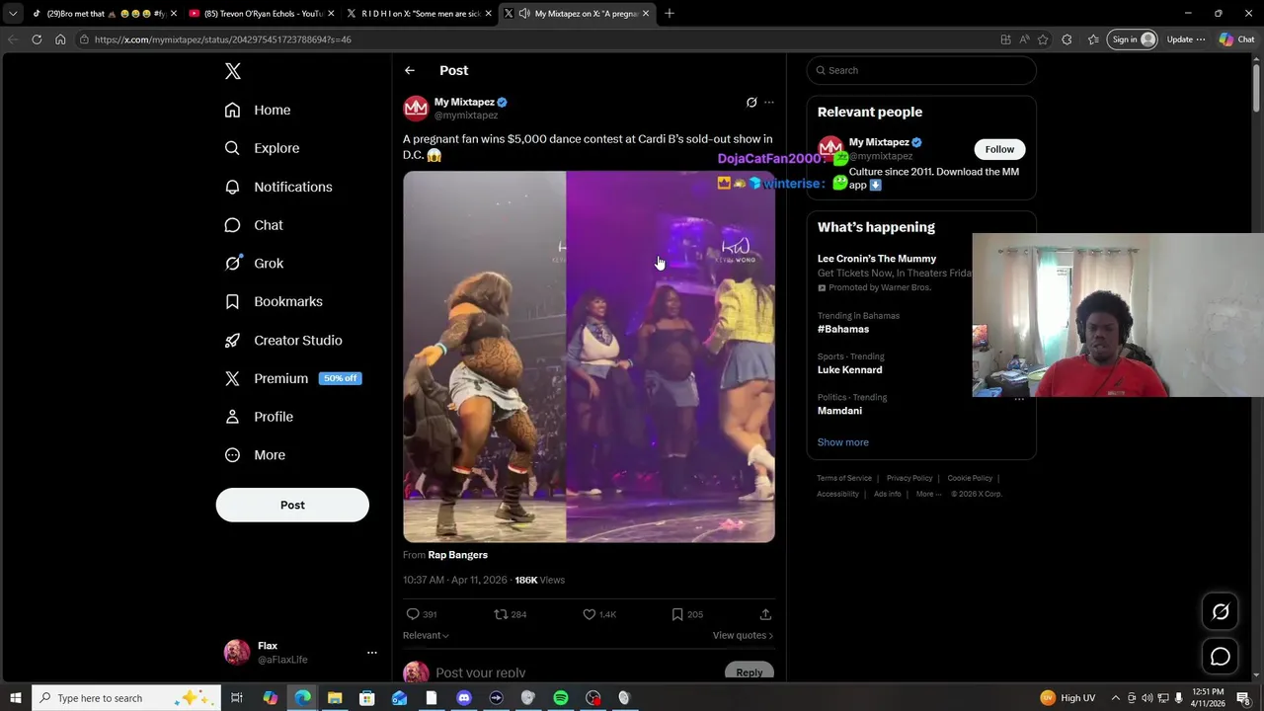Viewport: 1264px width, 711px height.
Task: Open My Mixtapez profile avatar on the post
Action: point(416,109)
